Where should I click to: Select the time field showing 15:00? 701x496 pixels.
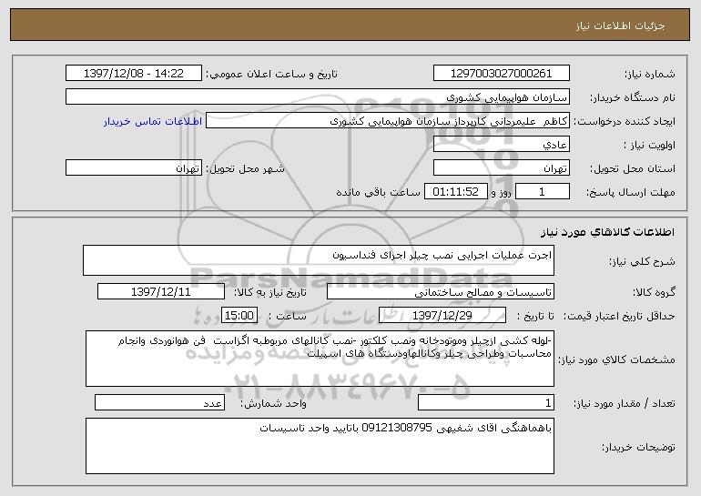click(239, 316)
